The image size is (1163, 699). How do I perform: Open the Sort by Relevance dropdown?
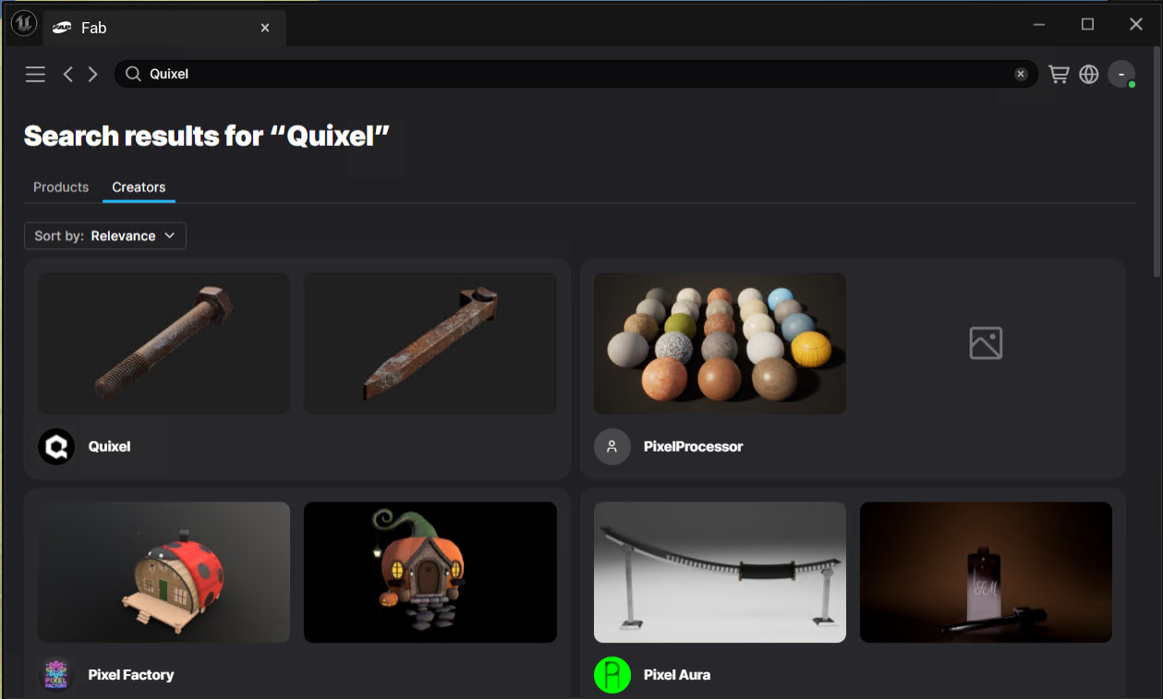[x=105, y=235]
